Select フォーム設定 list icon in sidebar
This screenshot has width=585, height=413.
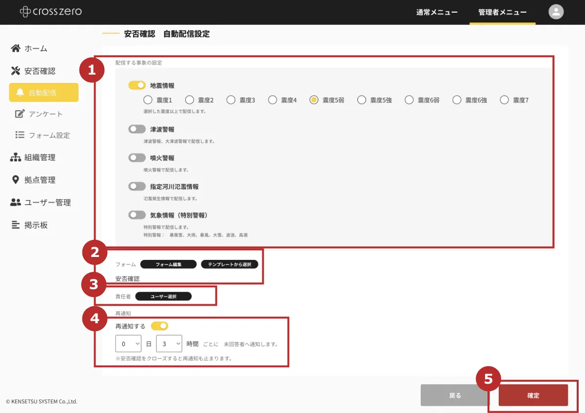coord(18,135)
